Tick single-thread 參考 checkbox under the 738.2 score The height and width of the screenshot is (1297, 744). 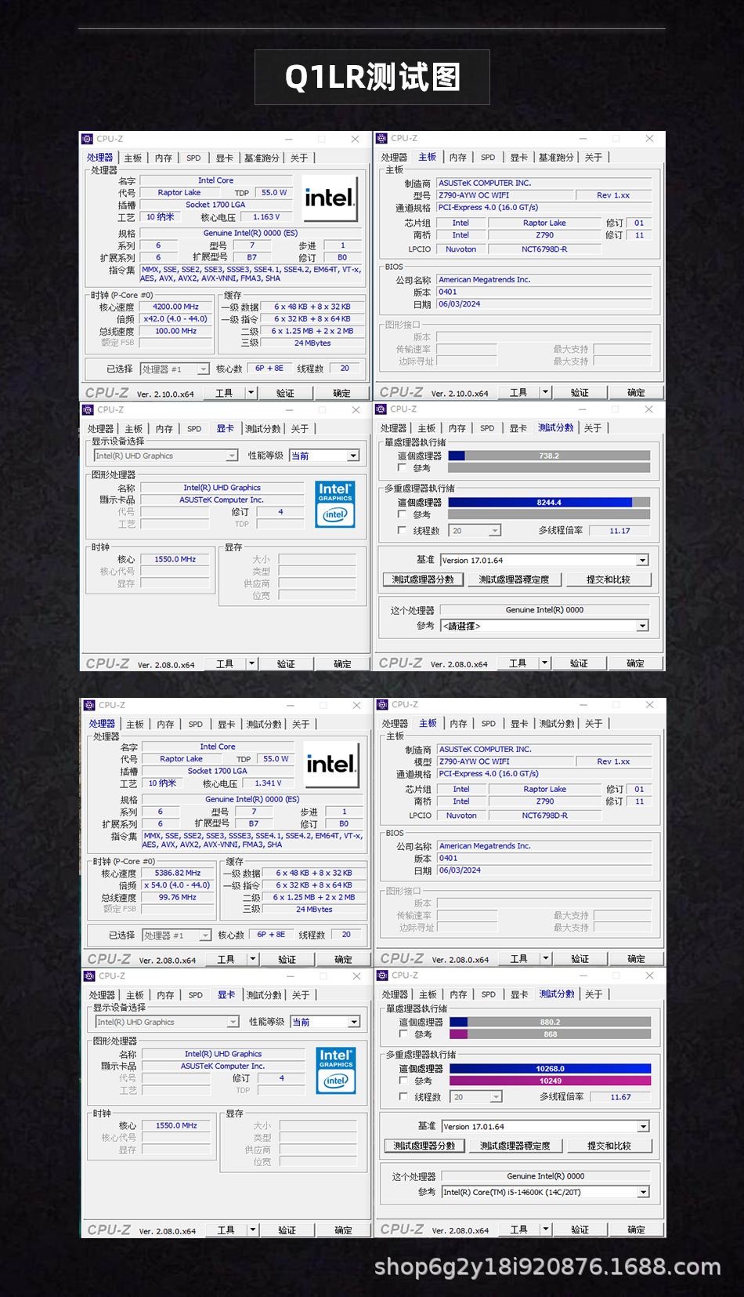pyautogui.click(x=402, y=467)
